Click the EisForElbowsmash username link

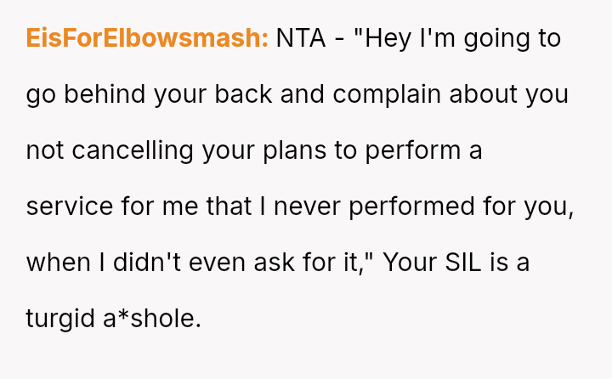click(147, 38)
